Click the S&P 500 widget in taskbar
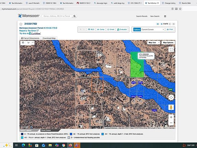Image resolution: width=197 pixels, height=148 pixels. 188,145
